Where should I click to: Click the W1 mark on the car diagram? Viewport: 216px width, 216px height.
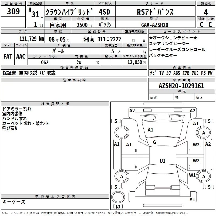point(192,175)
